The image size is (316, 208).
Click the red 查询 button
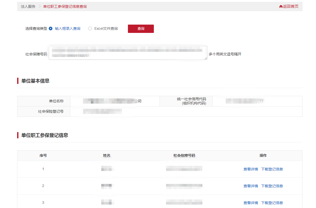[141, 29]
